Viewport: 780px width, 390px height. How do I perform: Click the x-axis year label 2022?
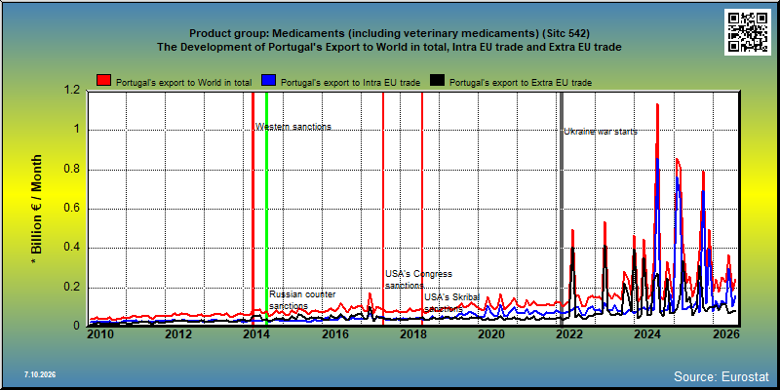tap(569, 333)
